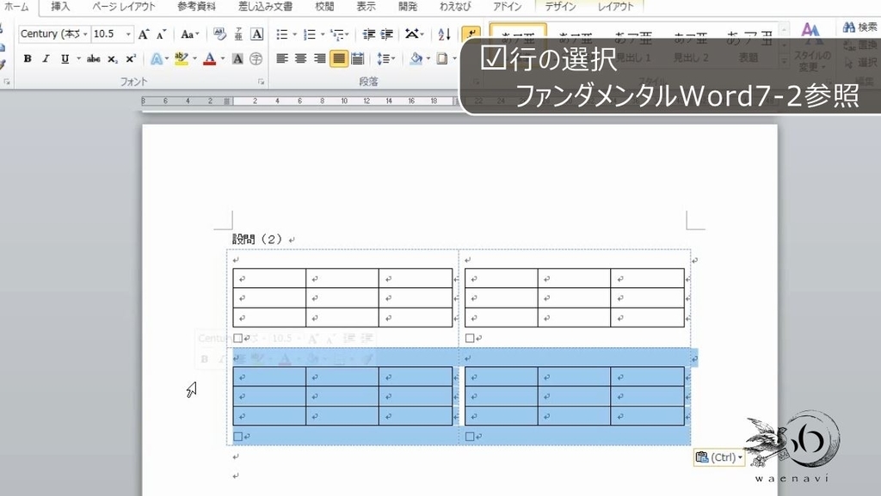Viewport: 881px width, 496px height.
Task: Apply red font color A button
Action: (x=210, y=58)
